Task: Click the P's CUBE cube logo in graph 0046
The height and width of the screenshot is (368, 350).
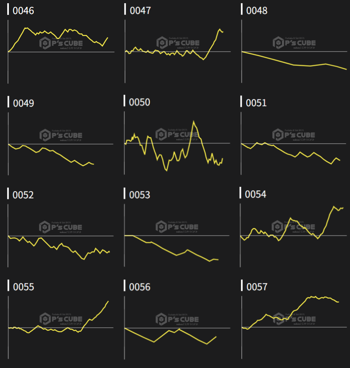Action: pyautogui.click(x=45, y=43)
